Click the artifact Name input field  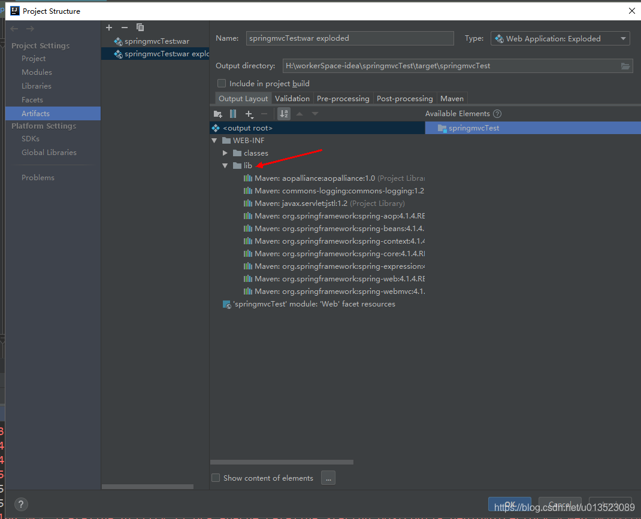350,38
